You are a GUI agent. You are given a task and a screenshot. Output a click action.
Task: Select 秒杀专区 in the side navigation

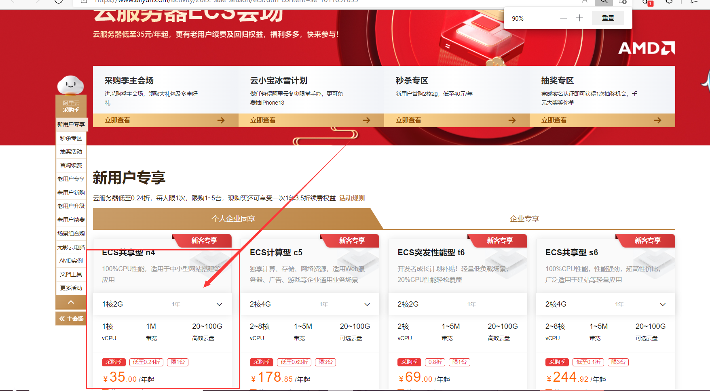(x=71, y=138)
